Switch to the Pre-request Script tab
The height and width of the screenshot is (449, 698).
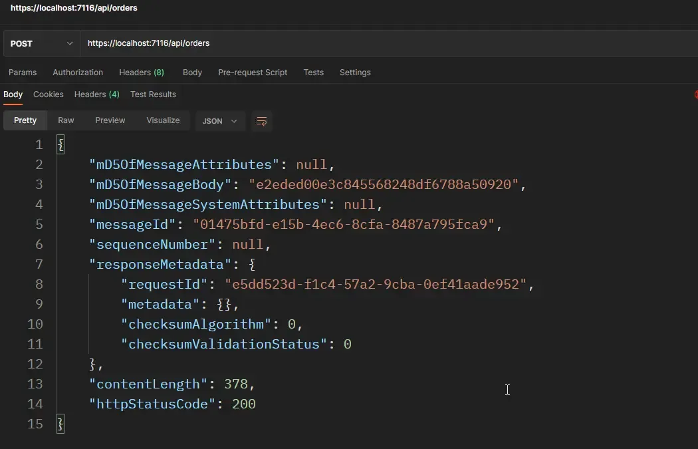(253, 72)
